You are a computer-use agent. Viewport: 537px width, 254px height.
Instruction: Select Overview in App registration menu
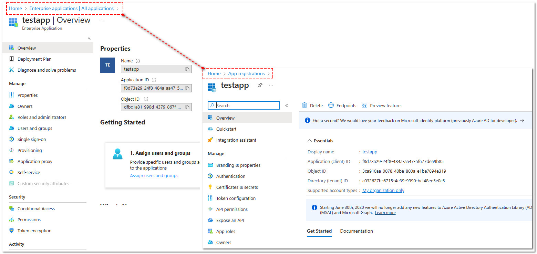point(247,118)
